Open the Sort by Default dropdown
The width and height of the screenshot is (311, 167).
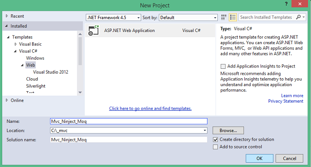(x=188, y=17)
